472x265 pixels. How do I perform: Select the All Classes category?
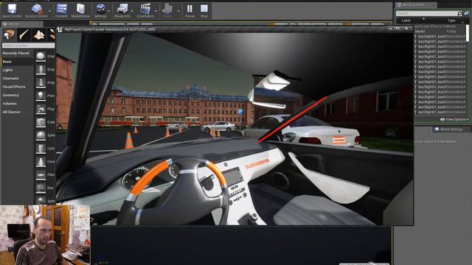[12, 112]
